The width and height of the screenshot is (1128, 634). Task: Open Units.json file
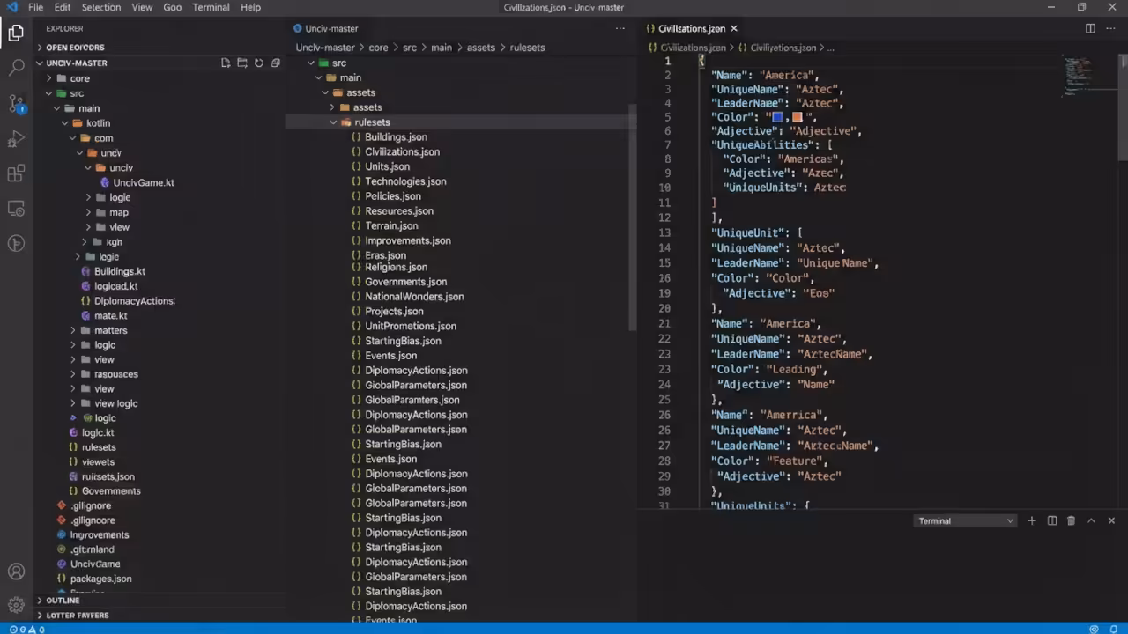pos(387,166)
